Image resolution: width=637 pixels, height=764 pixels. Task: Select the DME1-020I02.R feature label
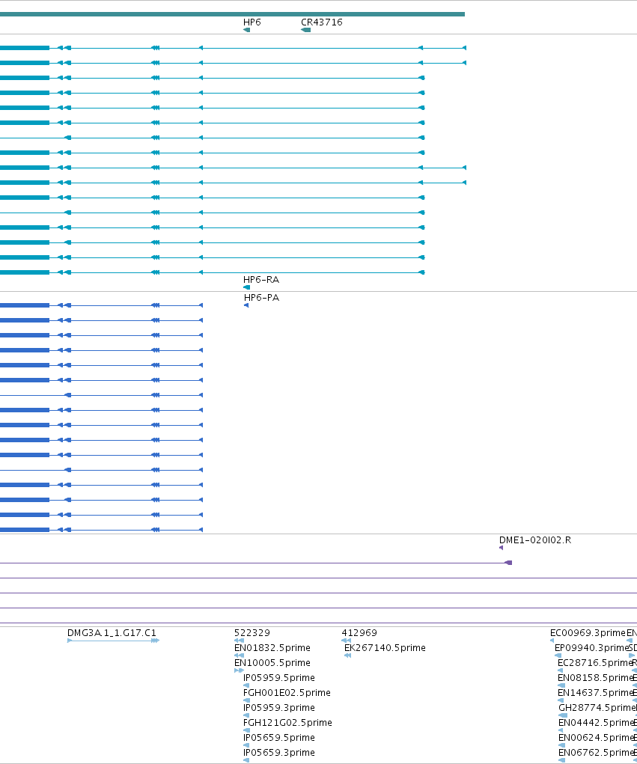point(535,540)
